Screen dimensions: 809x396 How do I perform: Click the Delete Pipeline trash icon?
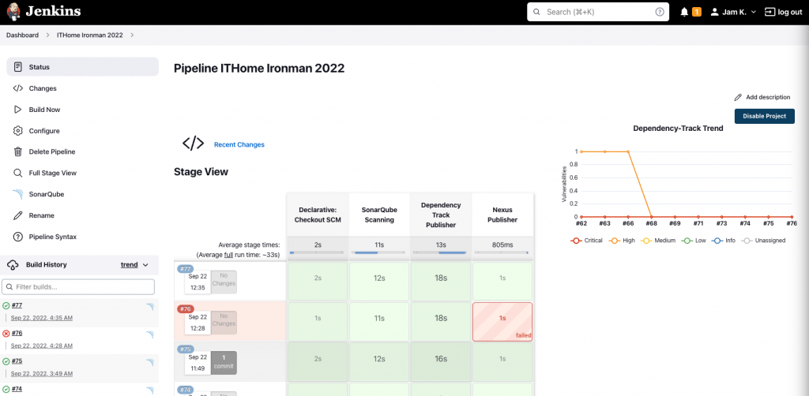(17, 151)
